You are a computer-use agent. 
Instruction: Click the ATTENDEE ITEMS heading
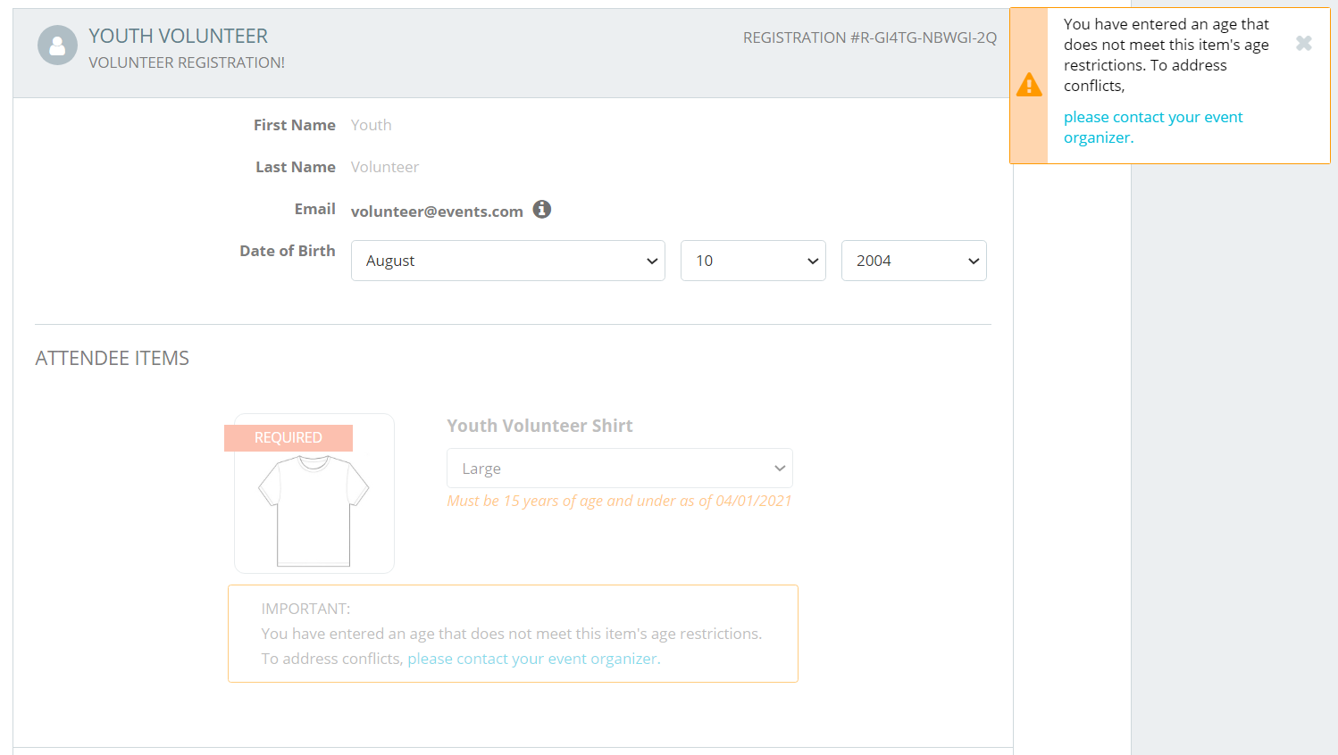[113, 358]
